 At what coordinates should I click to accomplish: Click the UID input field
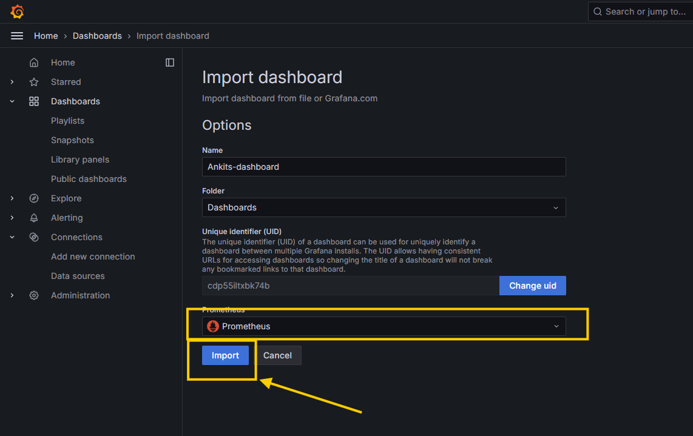tap(351, 286)
